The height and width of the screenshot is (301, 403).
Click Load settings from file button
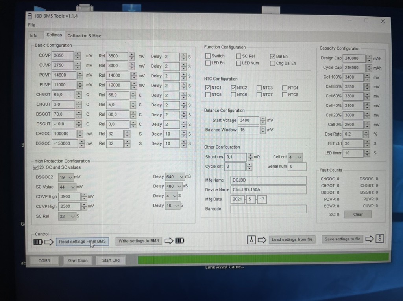292,239
